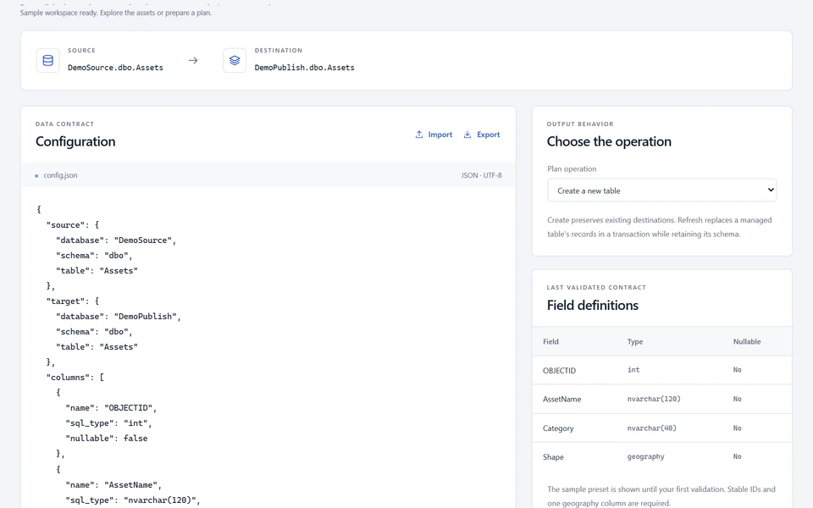Click the geography type cell
The image size is (813, 508).
(645, 456)
